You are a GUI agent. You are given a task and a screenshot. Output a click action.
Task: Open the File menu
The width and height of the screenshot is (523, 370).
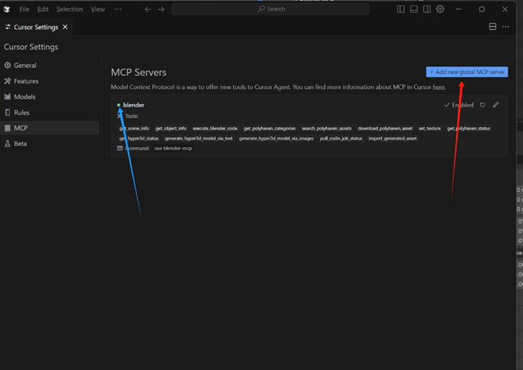(24, 9)
